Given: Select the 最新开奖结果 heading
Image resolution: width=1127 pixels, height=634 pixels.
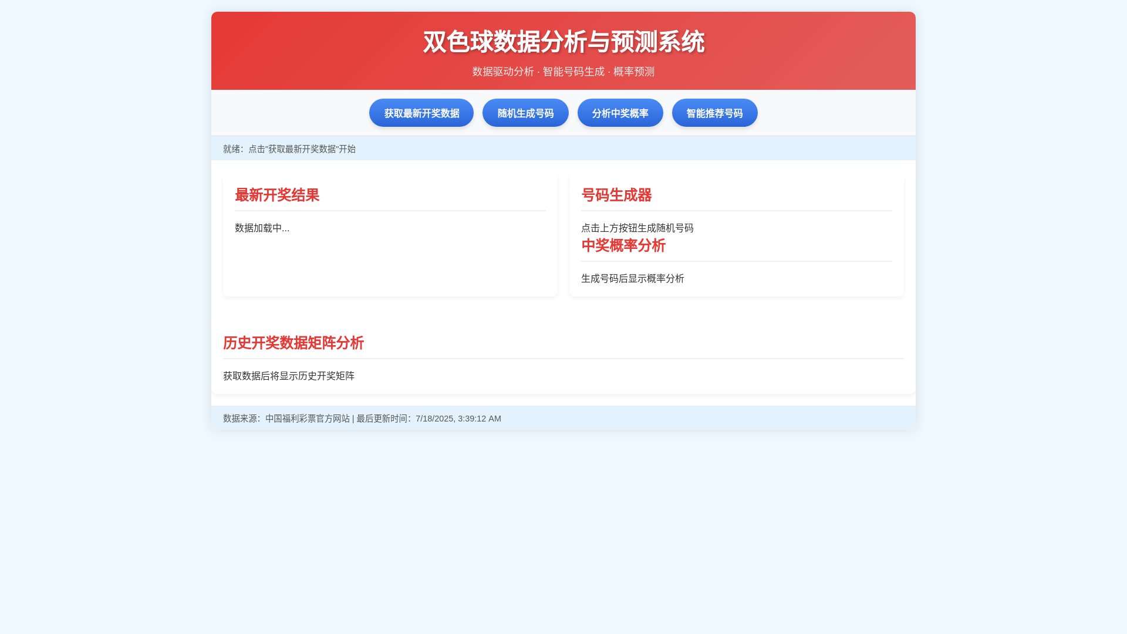Looking at the screenshot, I should coord(277,195).
